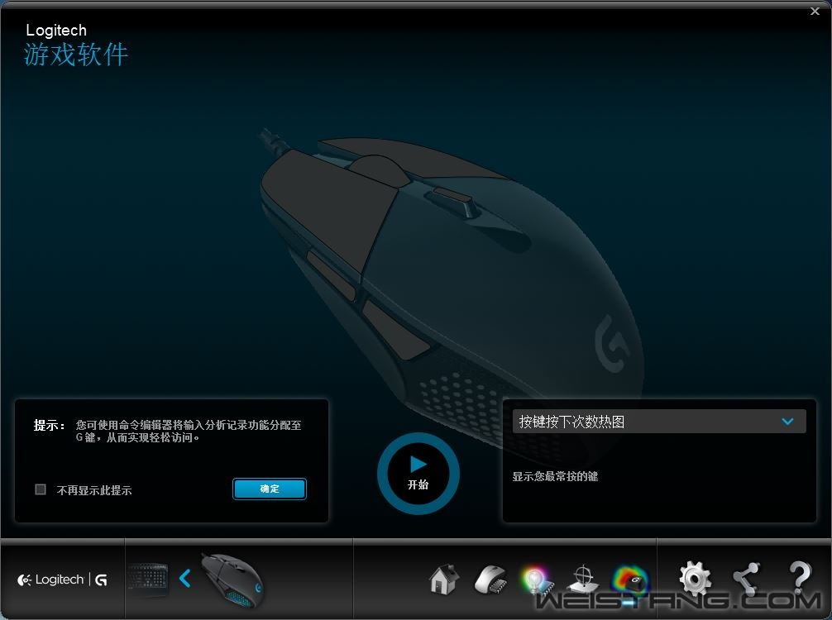Open the customize buttons mouse-chip icon
This screenshot has width=832, height=620.
pos(490,579)
